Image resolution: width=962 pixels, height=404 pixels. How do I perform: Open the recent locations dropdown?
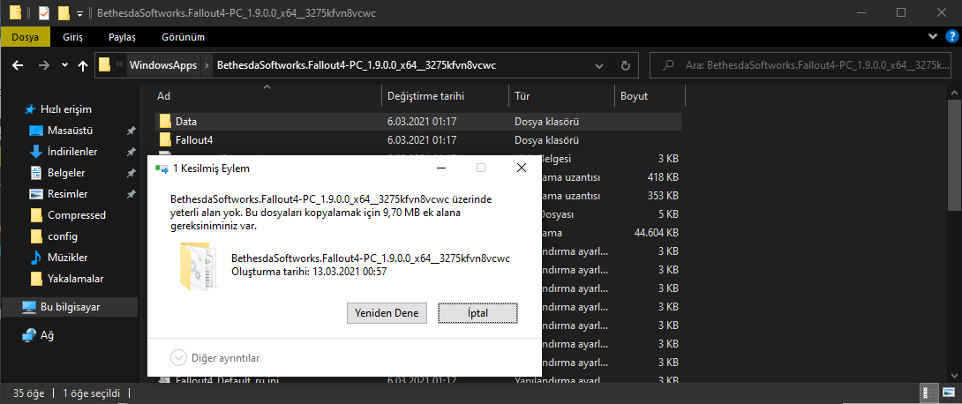point(64,65)
